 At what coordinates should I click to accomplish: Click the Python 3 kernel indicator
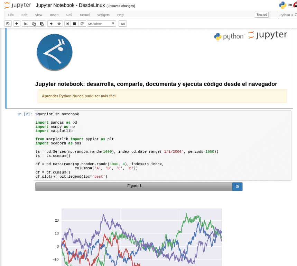(287, 15)
